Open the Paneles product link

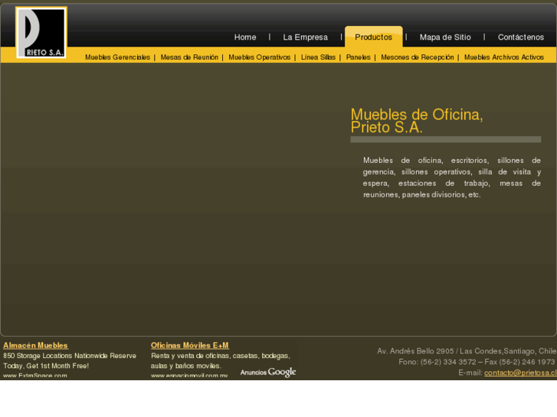coord(358,57)
